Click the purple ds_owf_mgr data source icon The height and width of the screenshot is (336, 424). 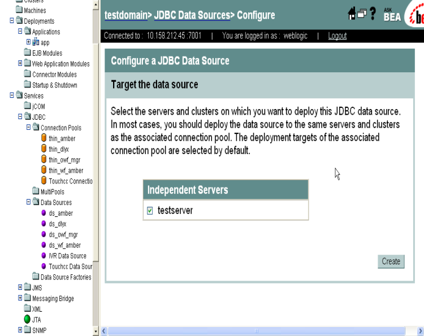pos(44,234)
